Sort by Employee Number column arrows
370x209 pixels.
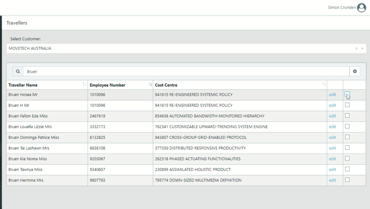pyautogui.click(x=150, y=85)
